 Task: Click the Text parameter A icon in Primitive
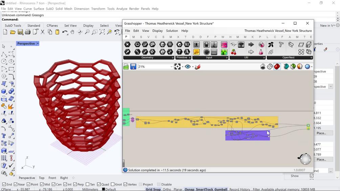point(187,52)
